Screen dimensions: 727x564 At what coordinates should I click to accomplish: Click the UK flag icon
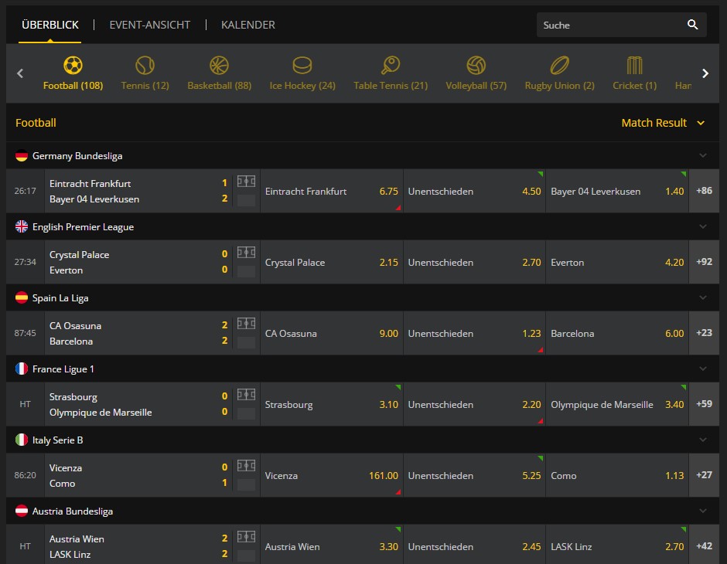click(x=22, y=226)
